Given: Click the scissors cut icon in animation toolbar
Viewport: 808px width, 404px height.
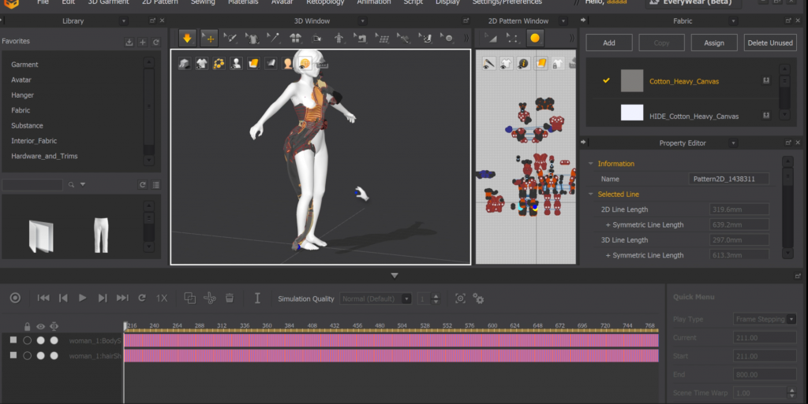Looking at the screenshot, I should (209, 298).
